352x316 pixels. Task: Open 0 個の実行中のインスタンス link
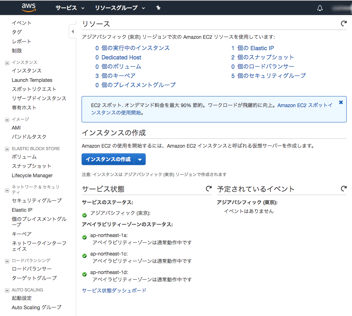(x=133, y=48)
